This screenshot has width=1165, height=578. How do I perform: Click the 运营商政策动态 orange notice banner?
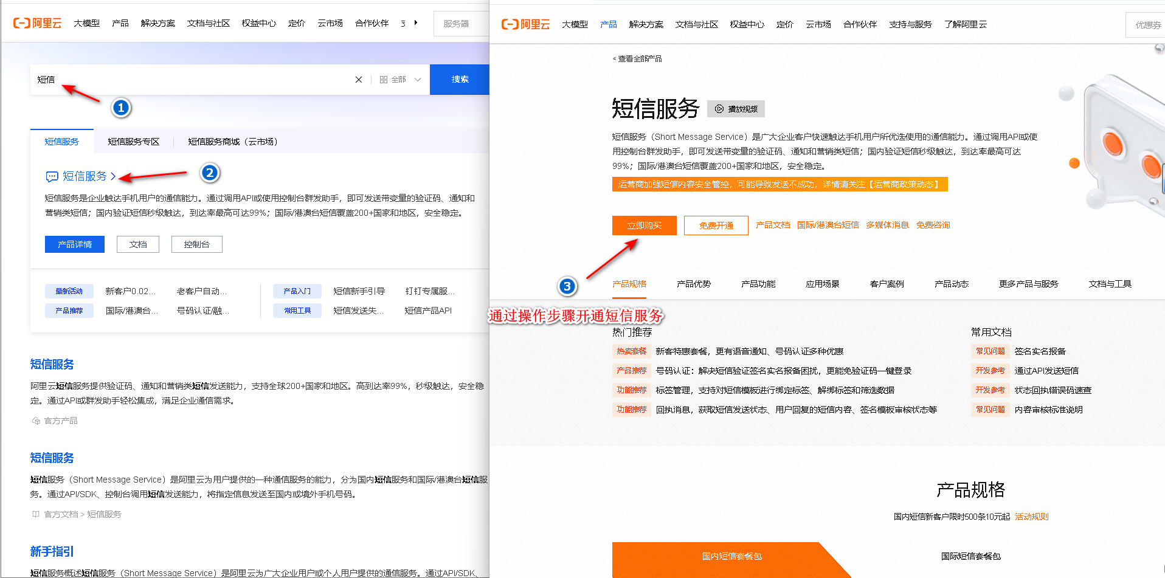[x=779, y=184]
